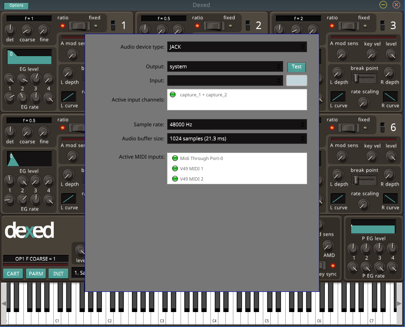Click operator 3 level knob
Screen dimensions: 405x327
[x=391, y=54]
